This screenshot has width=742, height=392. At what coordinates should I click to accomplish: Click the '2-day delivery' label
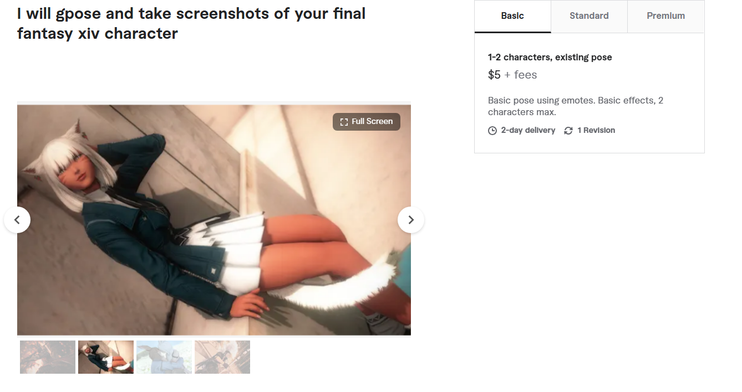click(528, 131)
